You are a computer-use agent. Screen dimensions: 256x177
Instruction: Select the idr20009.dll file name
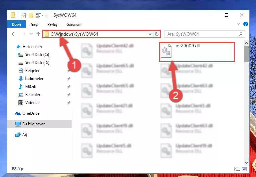tap(188, 46)
